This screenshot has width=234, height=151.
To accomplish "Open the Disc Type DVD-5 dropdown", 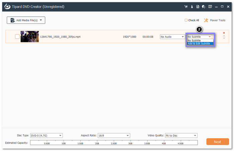I will pos(46,136).
